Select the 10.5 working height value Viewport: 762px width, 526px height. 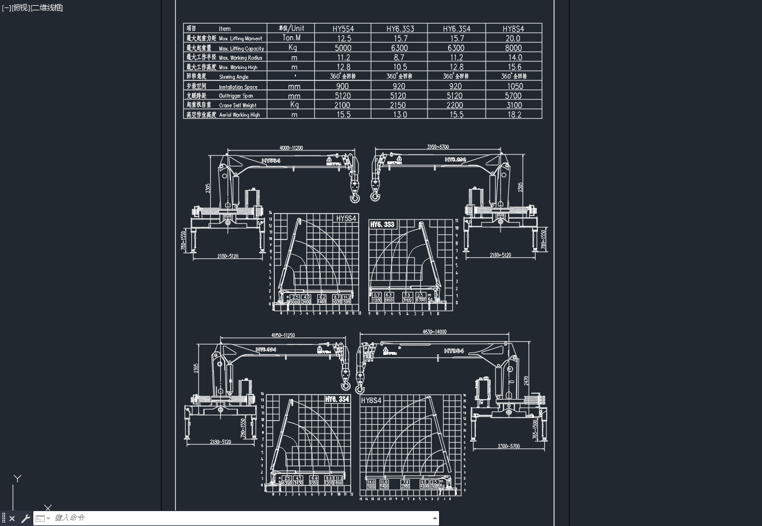[x=400, y=67]
